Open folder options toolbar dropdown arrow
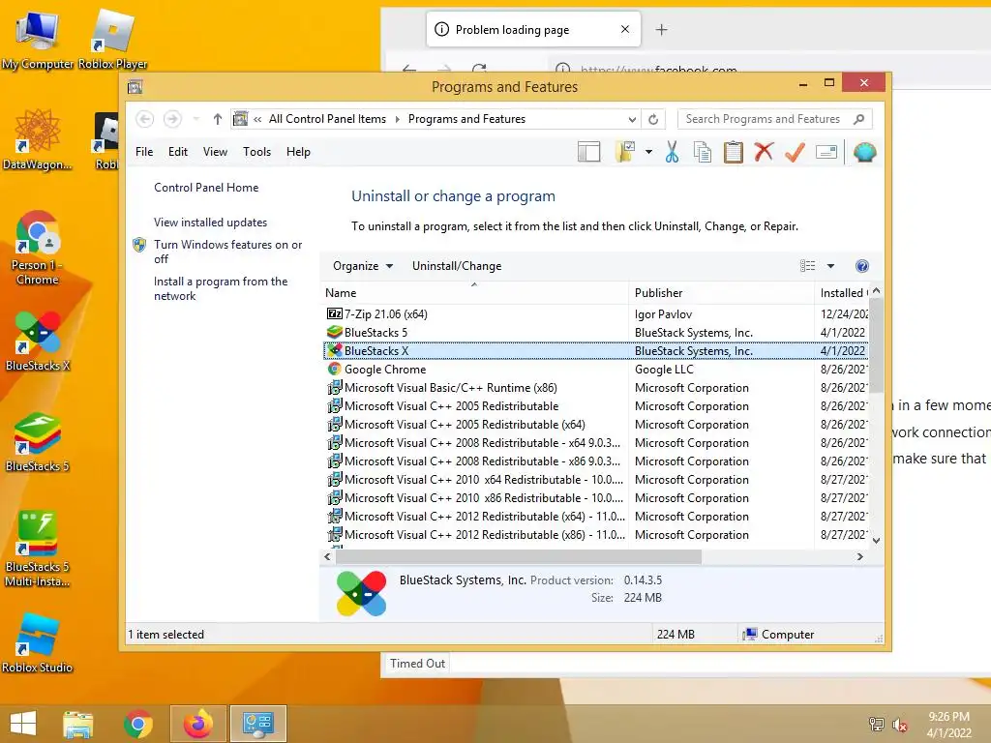Viewport: 991px width, 743px height. click(x=648, y=152)
